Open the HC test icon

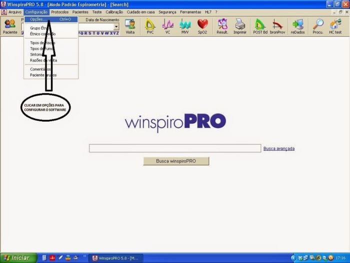coord(335,27)
